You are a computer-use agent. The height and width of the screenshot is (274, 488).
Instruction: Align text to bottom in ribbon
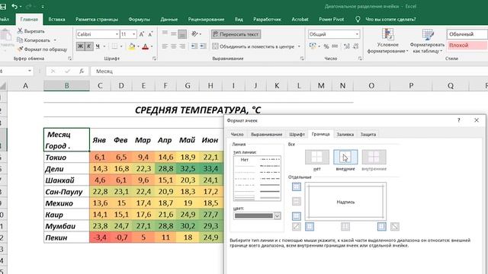pyautogui.click(x=182, y=33)
